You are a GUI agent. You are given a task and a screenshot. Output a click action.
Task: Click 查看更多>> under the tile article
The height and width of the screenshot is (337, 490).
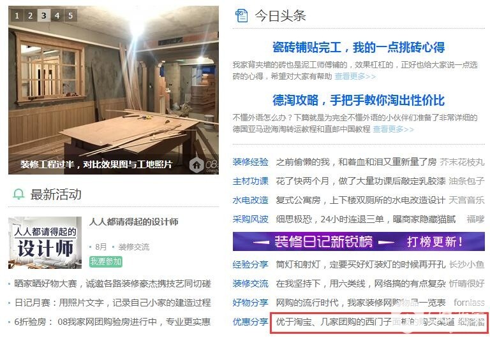[355, 76]
